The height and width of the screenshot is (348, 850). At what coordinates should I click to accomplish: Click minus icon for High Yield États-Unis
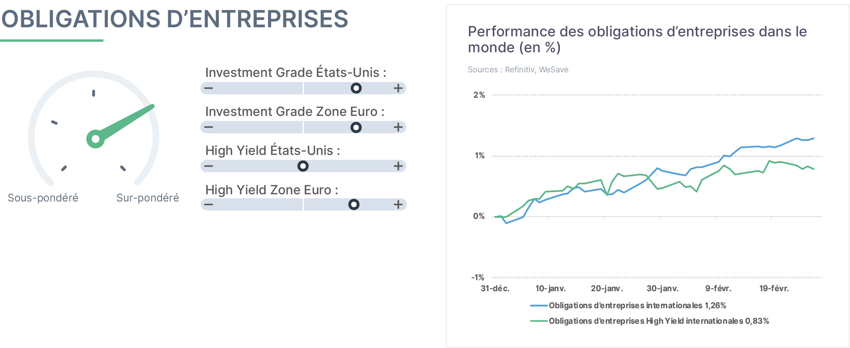[209, 166]
